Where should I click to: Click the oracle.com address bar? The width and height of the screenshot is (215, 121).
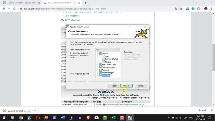pos(96,9)
